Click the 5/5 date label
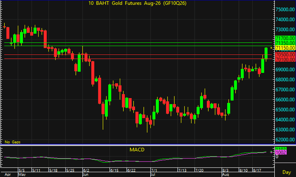The width and height of the screenshot is (296, 177). click(22, 170)
